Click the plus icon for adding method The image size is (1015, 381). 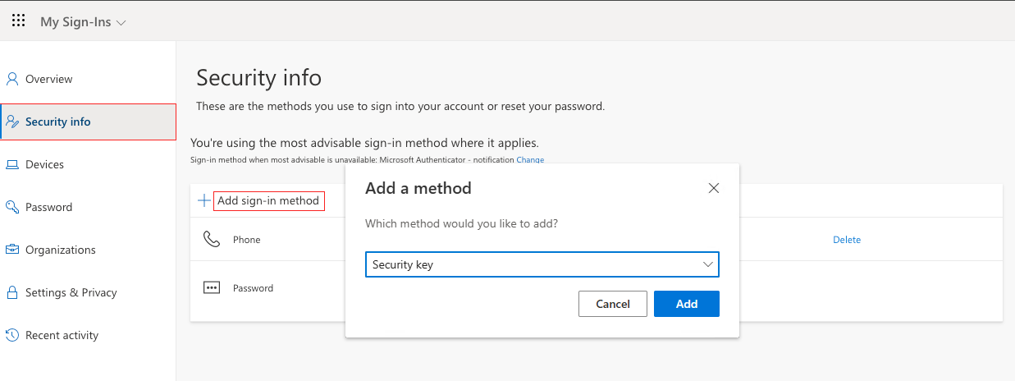(x=204, y=201)
